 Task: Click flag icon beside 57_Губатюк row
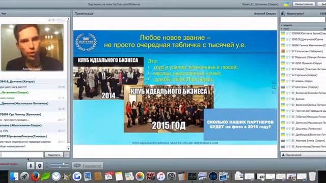point(283,116)
